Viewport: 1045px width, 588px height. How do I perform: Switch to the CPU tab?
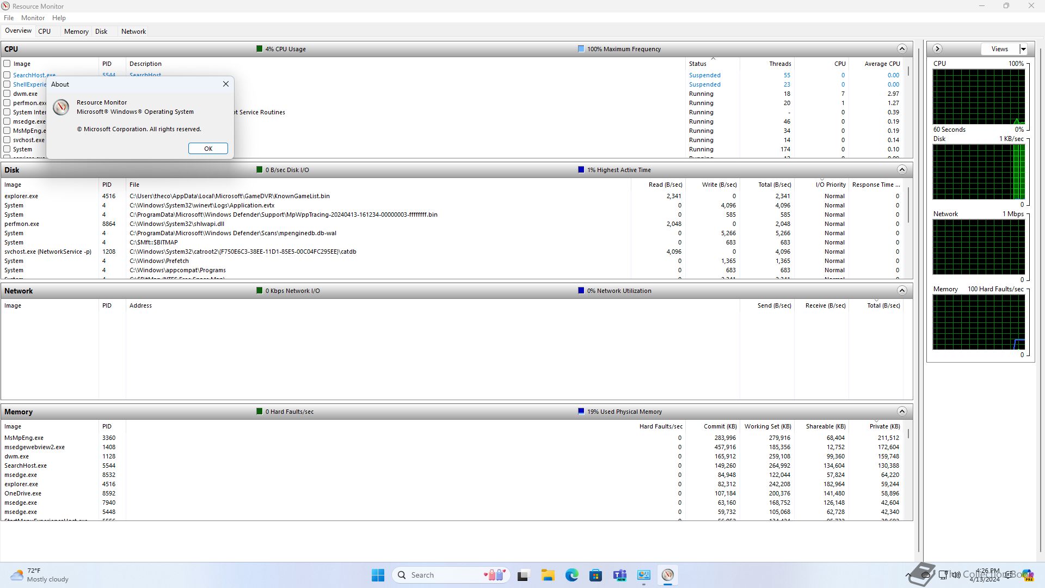[x=45, y=32]
